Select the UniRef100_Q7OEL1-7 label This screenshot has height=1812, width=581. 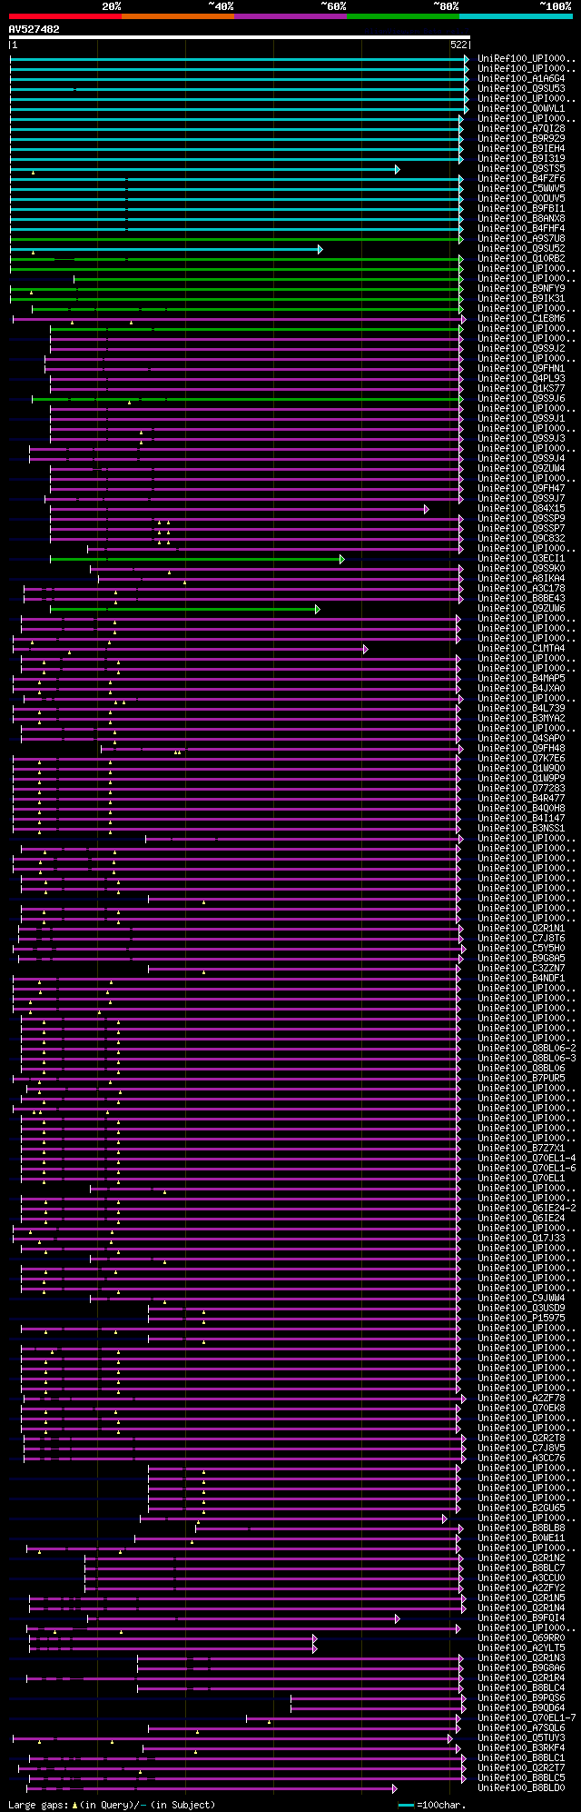(x=527, y=1717)
